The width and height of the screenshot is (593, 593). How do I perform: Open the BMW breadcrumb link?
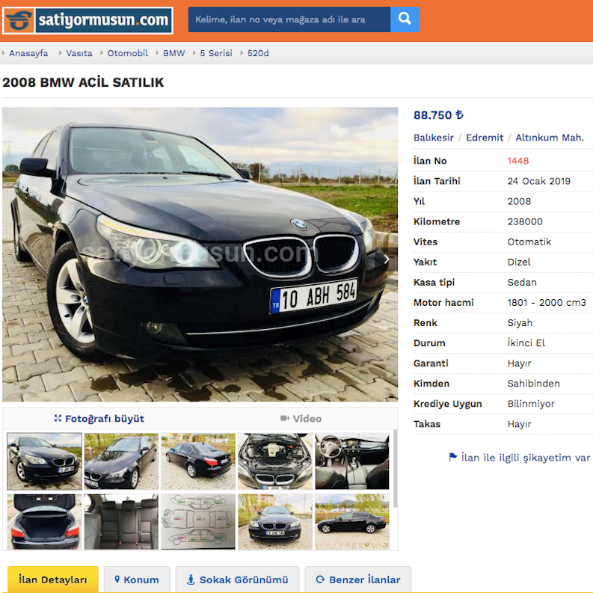tap(174, 53)
